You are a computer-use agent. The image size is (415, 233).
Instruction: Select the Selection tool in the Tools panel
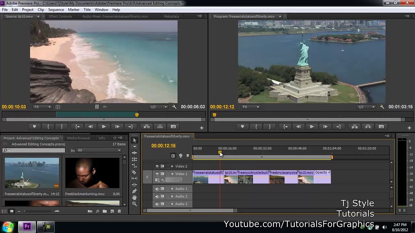[x=135, y=140]
